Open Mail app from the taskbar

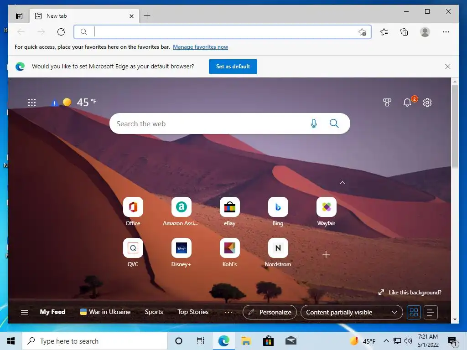tap(291, 341)
